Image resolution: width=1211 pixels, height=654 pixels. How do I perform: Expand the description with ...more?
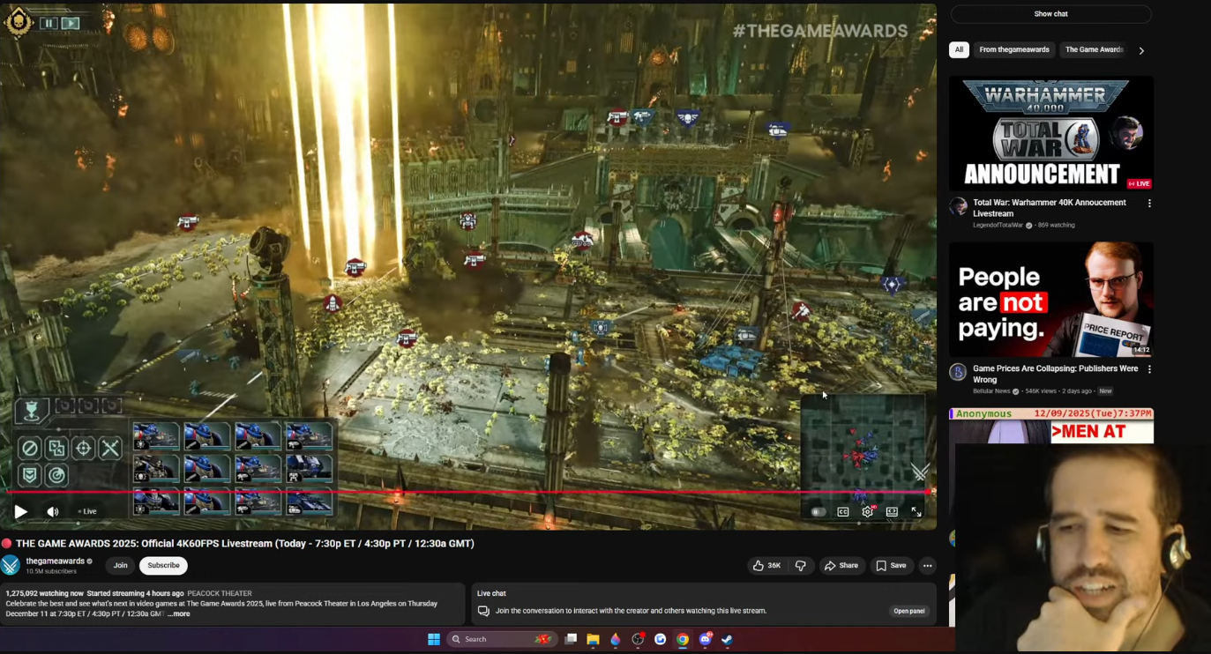pos(178,614)
